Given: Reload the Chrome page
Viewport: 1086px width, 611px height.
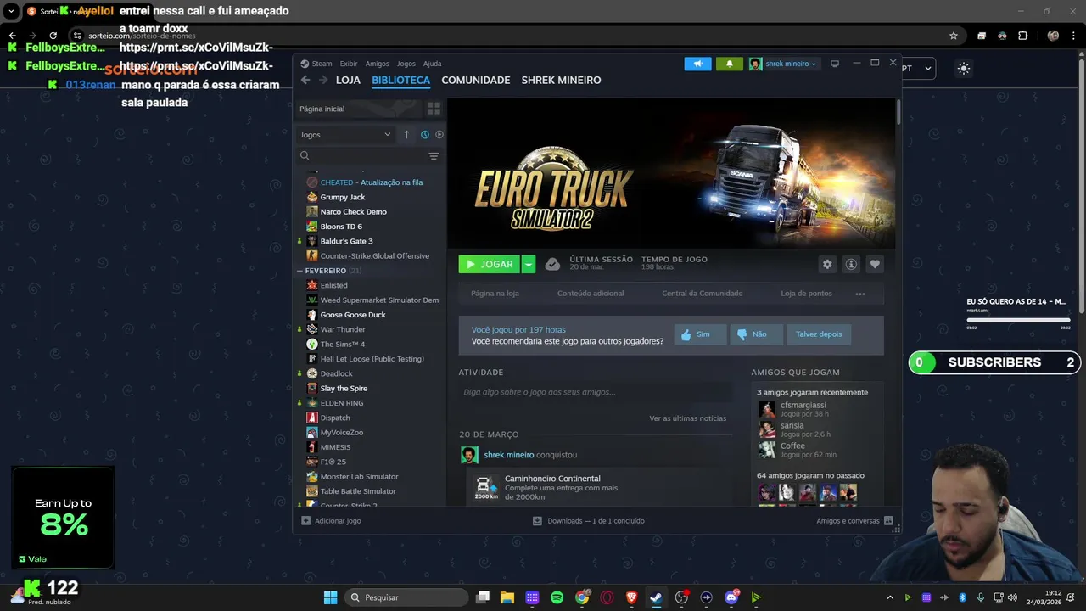Looking at the screenshot, I should [x=53, y=36].
